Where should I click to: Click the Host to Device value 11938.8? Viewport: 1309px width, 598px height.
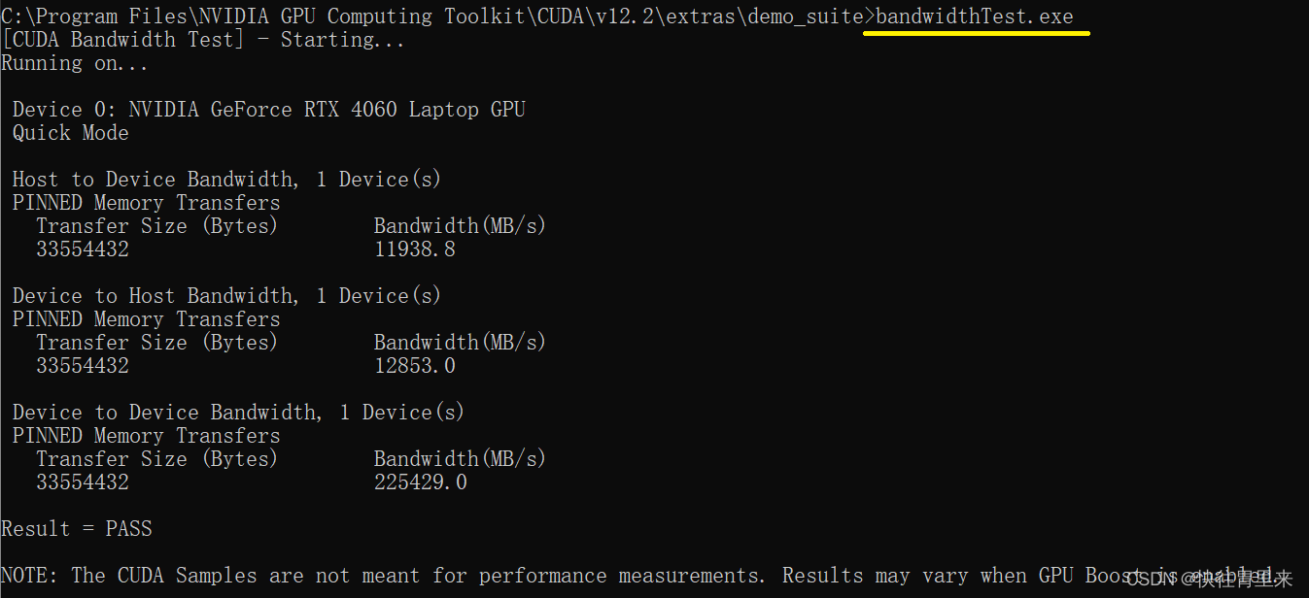pos(415,249)
